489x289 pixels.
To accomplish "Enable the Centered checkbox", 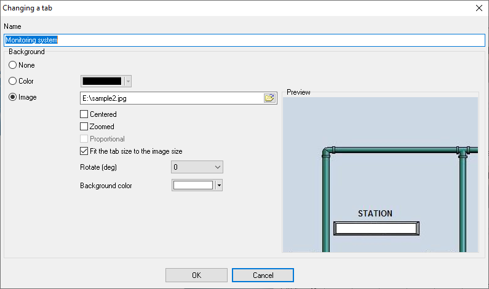I will (x=84, y=114).
